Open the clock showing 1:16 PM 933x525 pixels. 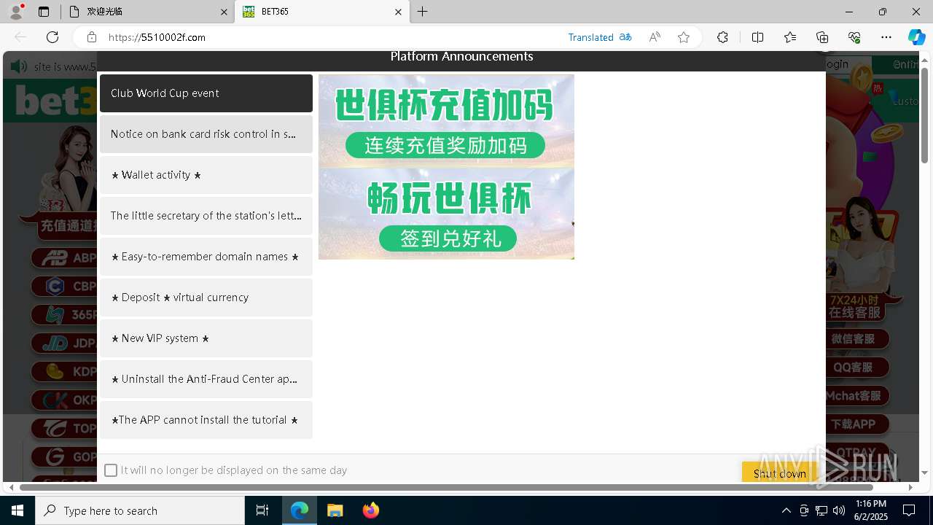[871, 510]
